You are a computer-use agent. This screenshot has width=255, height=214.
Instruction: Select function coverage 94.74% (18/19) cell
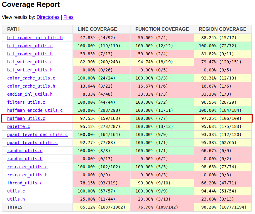(x=162, y=62)
